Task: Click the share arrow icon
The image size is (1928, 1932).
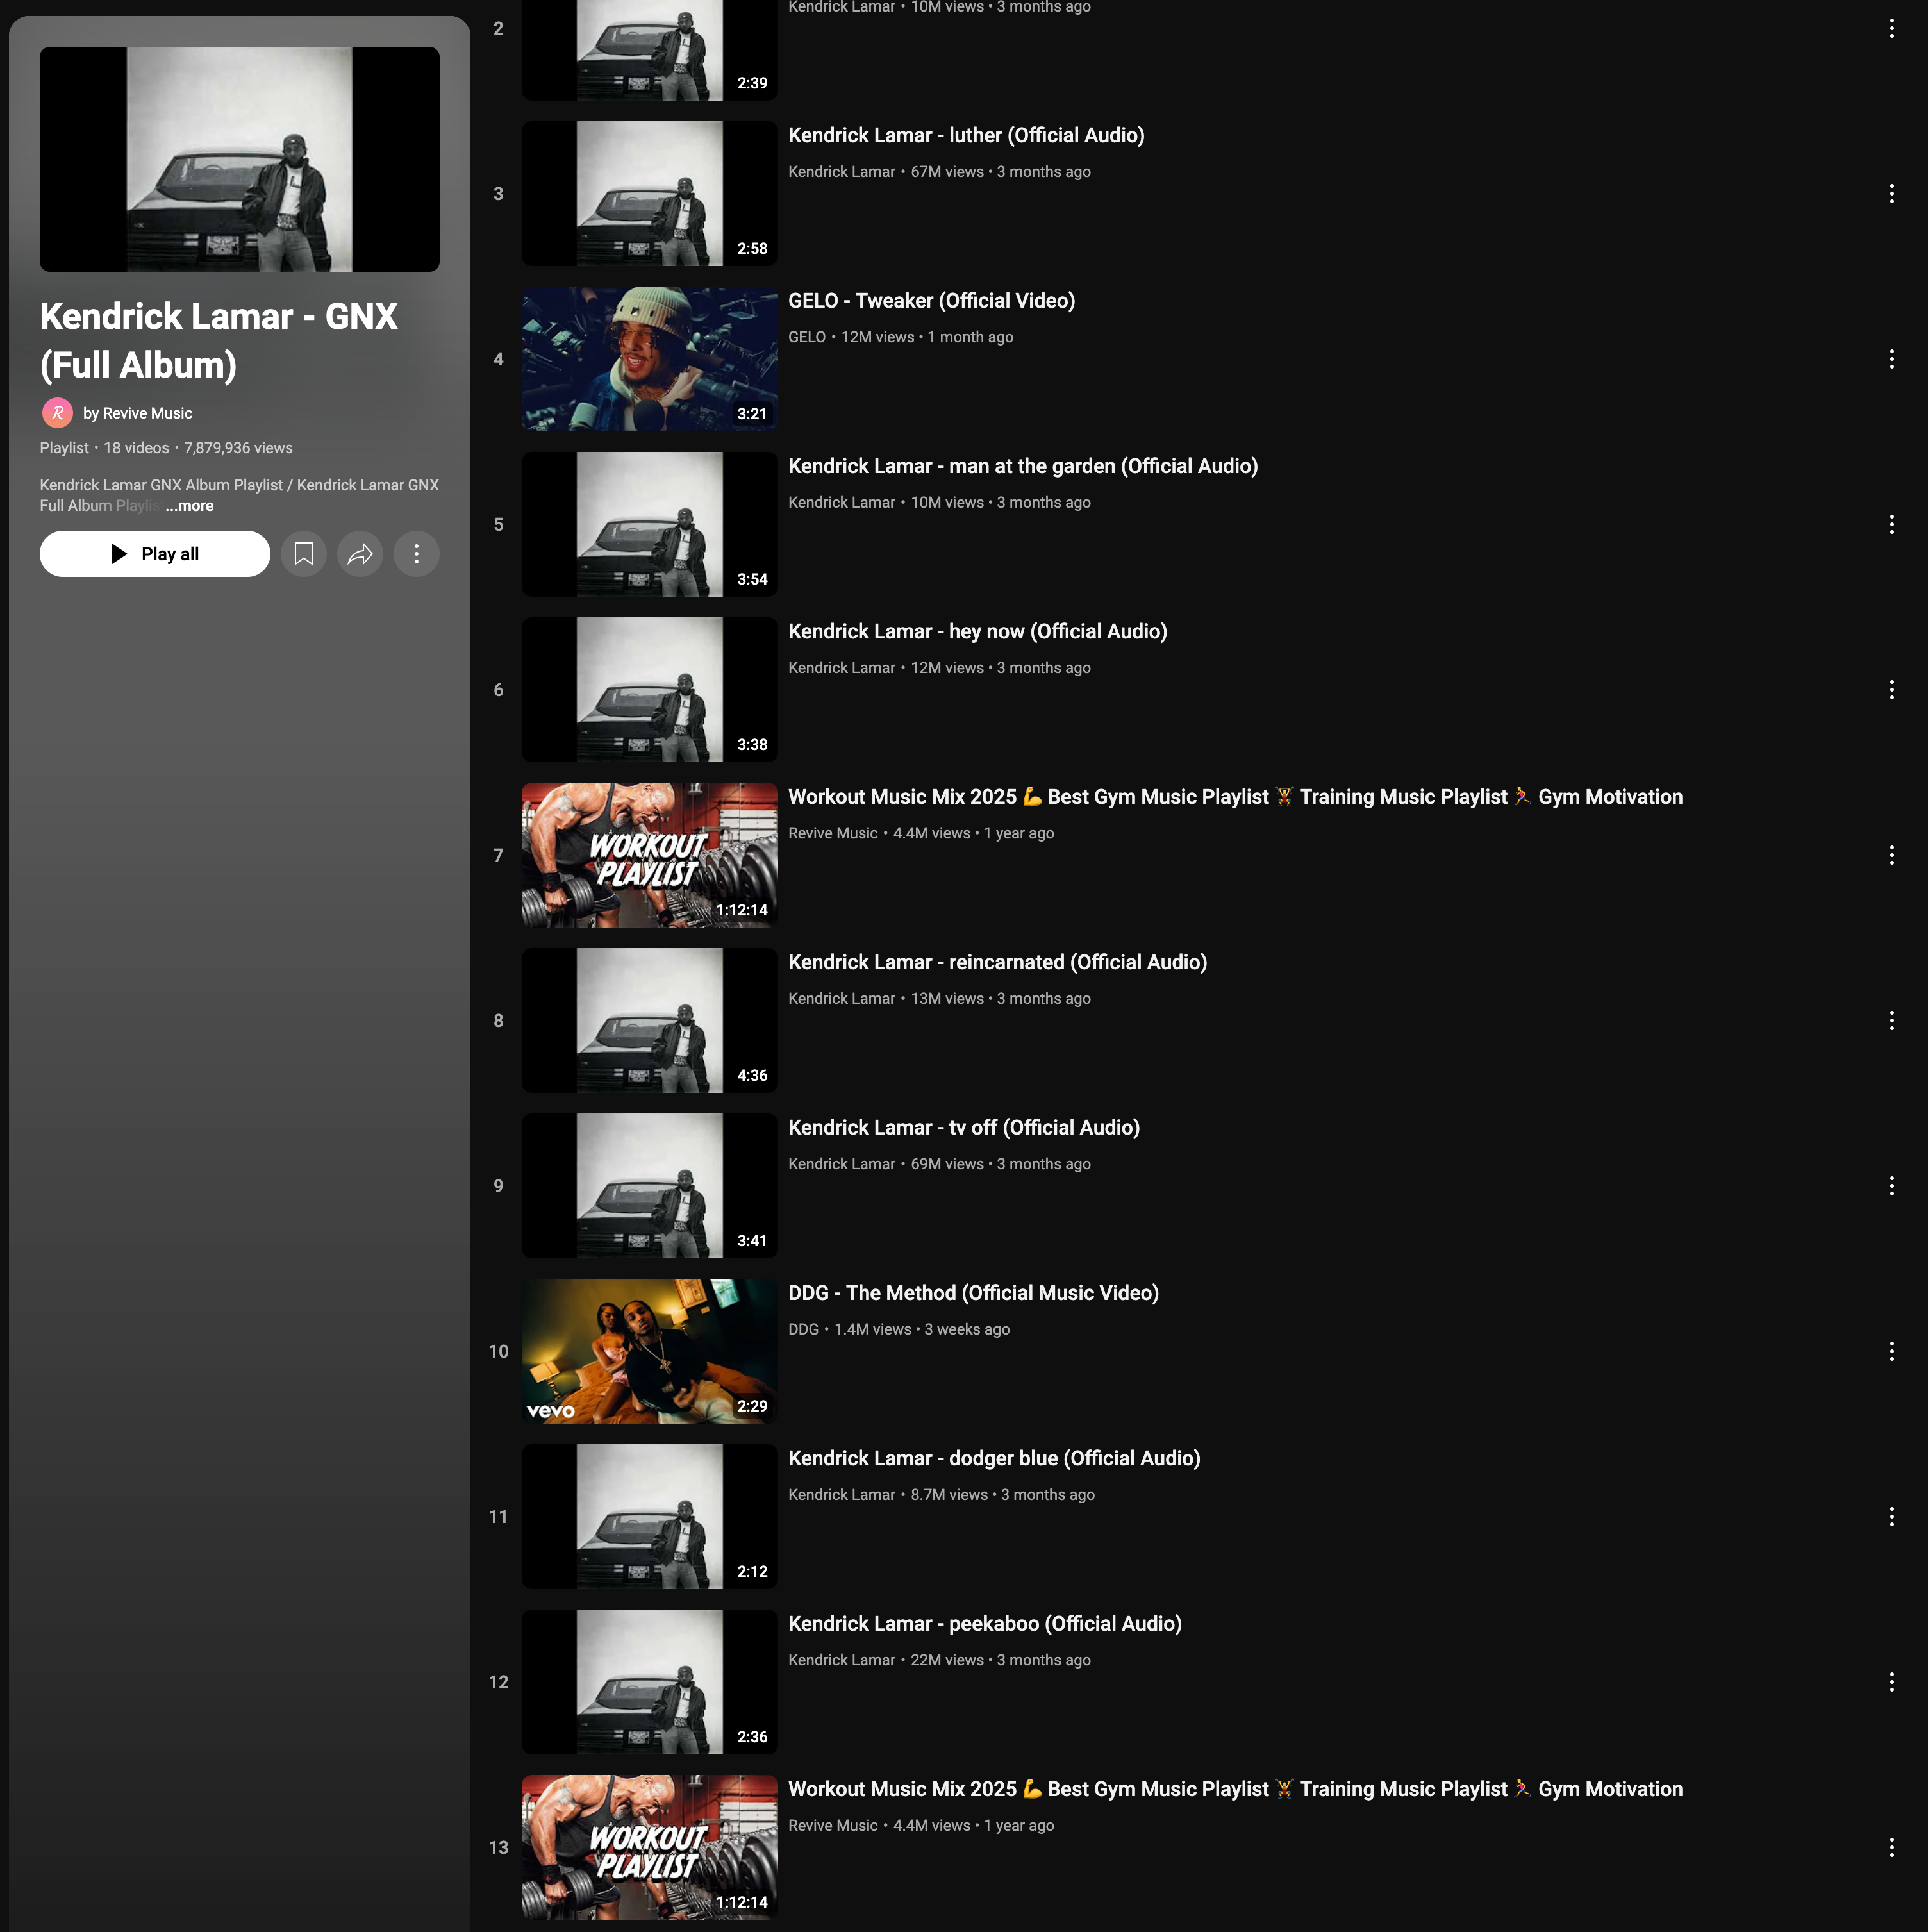Action: (x=360, y=554)
